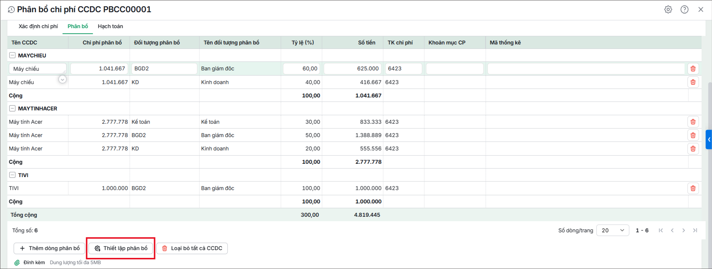The image size is (712, 269).
Task: Click the Thiết lập phân bổ button
Action: pos(121,248)
